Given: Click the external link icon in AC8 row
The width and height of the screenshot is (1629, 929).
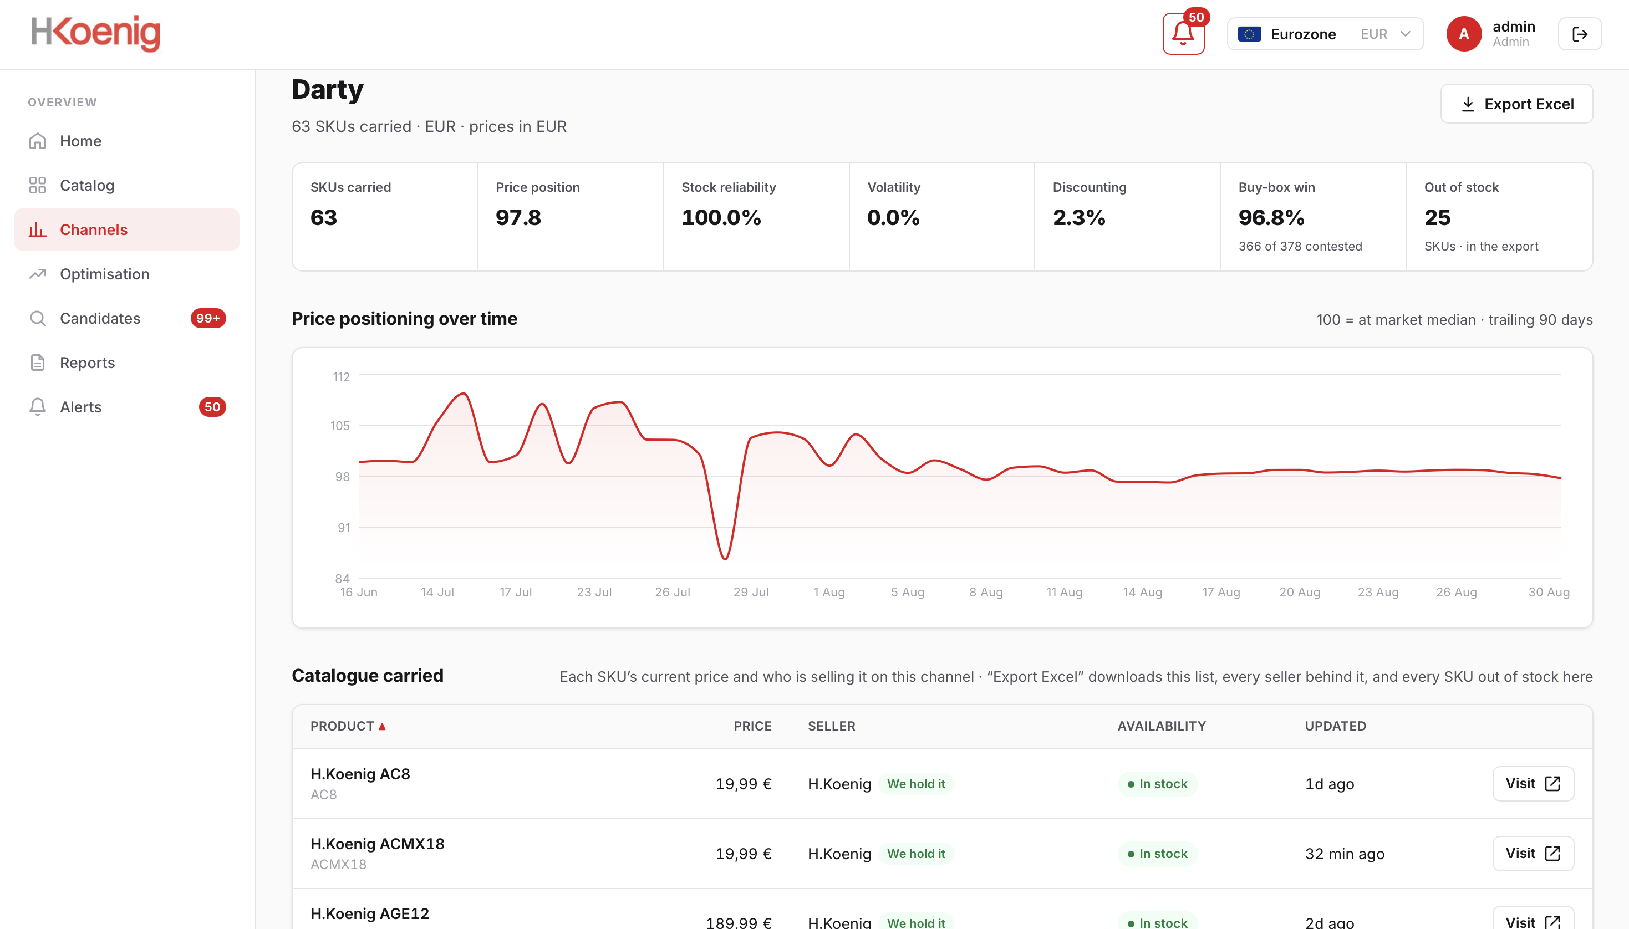Looking at the screenshot, I should click(1552, 784).
